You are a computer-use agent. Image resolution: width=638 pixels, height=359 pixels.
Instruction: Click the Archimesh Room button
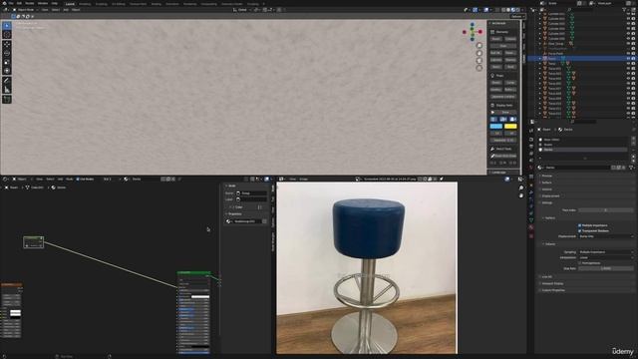pyautogui.click(x=496, y=39)
